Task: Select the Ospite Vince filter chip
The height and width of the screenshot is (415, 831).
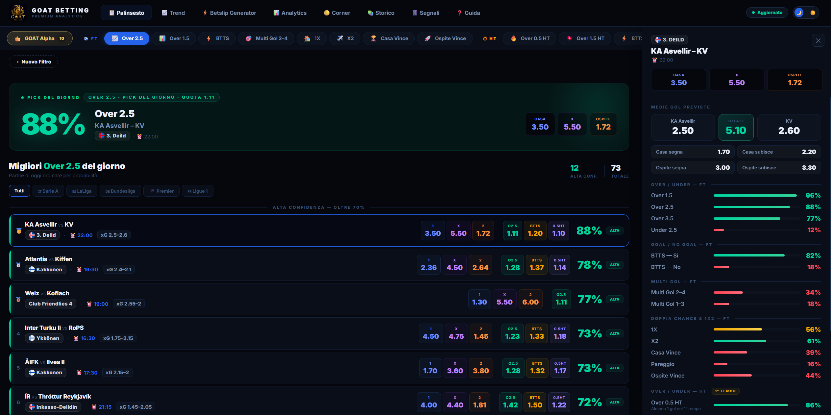Action: (445, 38)
